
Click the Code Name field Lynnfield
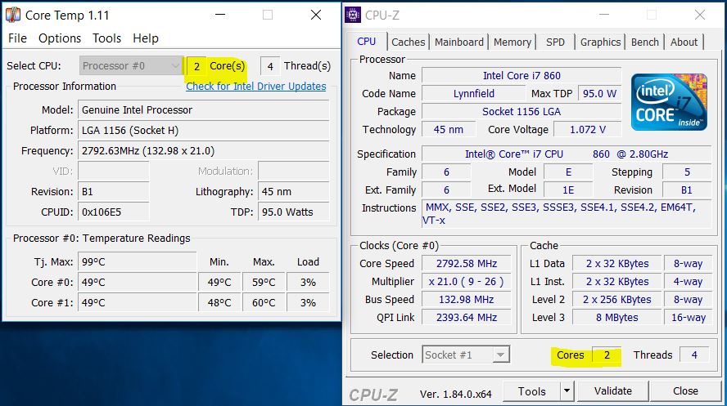click(474, 93)
